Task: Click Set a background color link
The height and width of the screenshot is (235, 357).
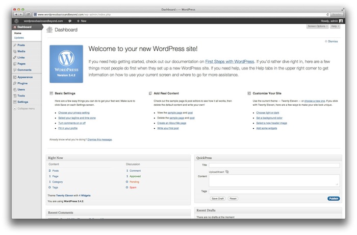Action: coord(269,118)
